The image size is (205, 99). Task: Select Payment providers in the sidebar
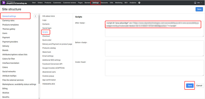click(x=10, y=42)
